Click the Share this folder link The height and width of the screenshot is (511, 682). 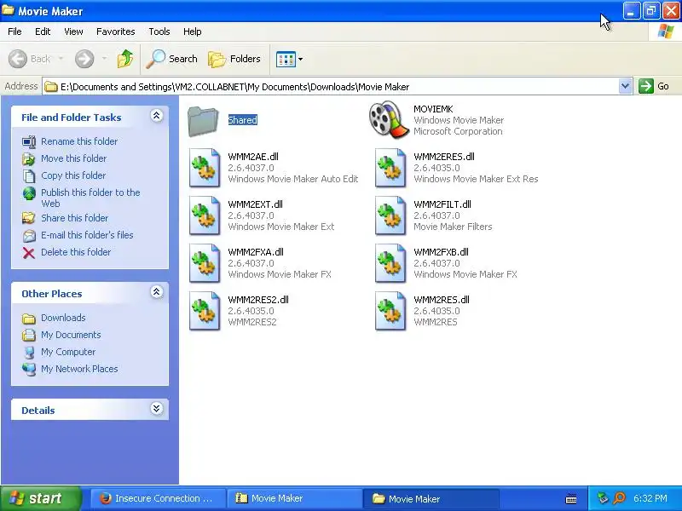pyautogui.click(x=74, y=218)
